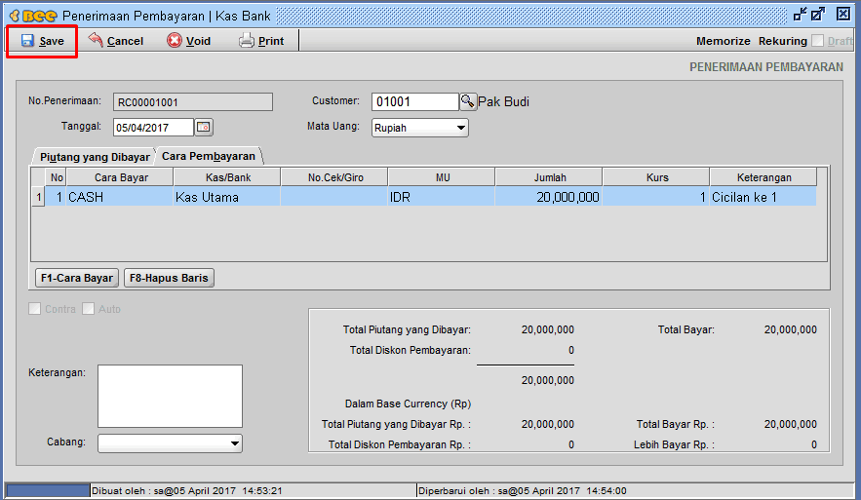Viewport: 861px width, 500px height.
Task: Click the F8-Hapus Baris button
Action: click(169, 278)
